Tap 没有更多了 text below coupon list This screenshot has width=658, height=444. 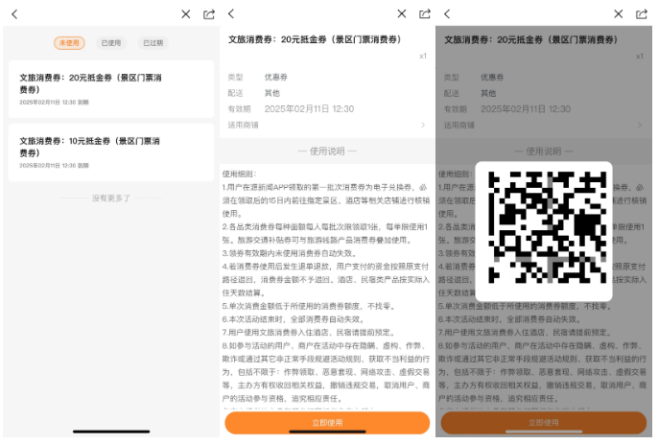[111, 199]
